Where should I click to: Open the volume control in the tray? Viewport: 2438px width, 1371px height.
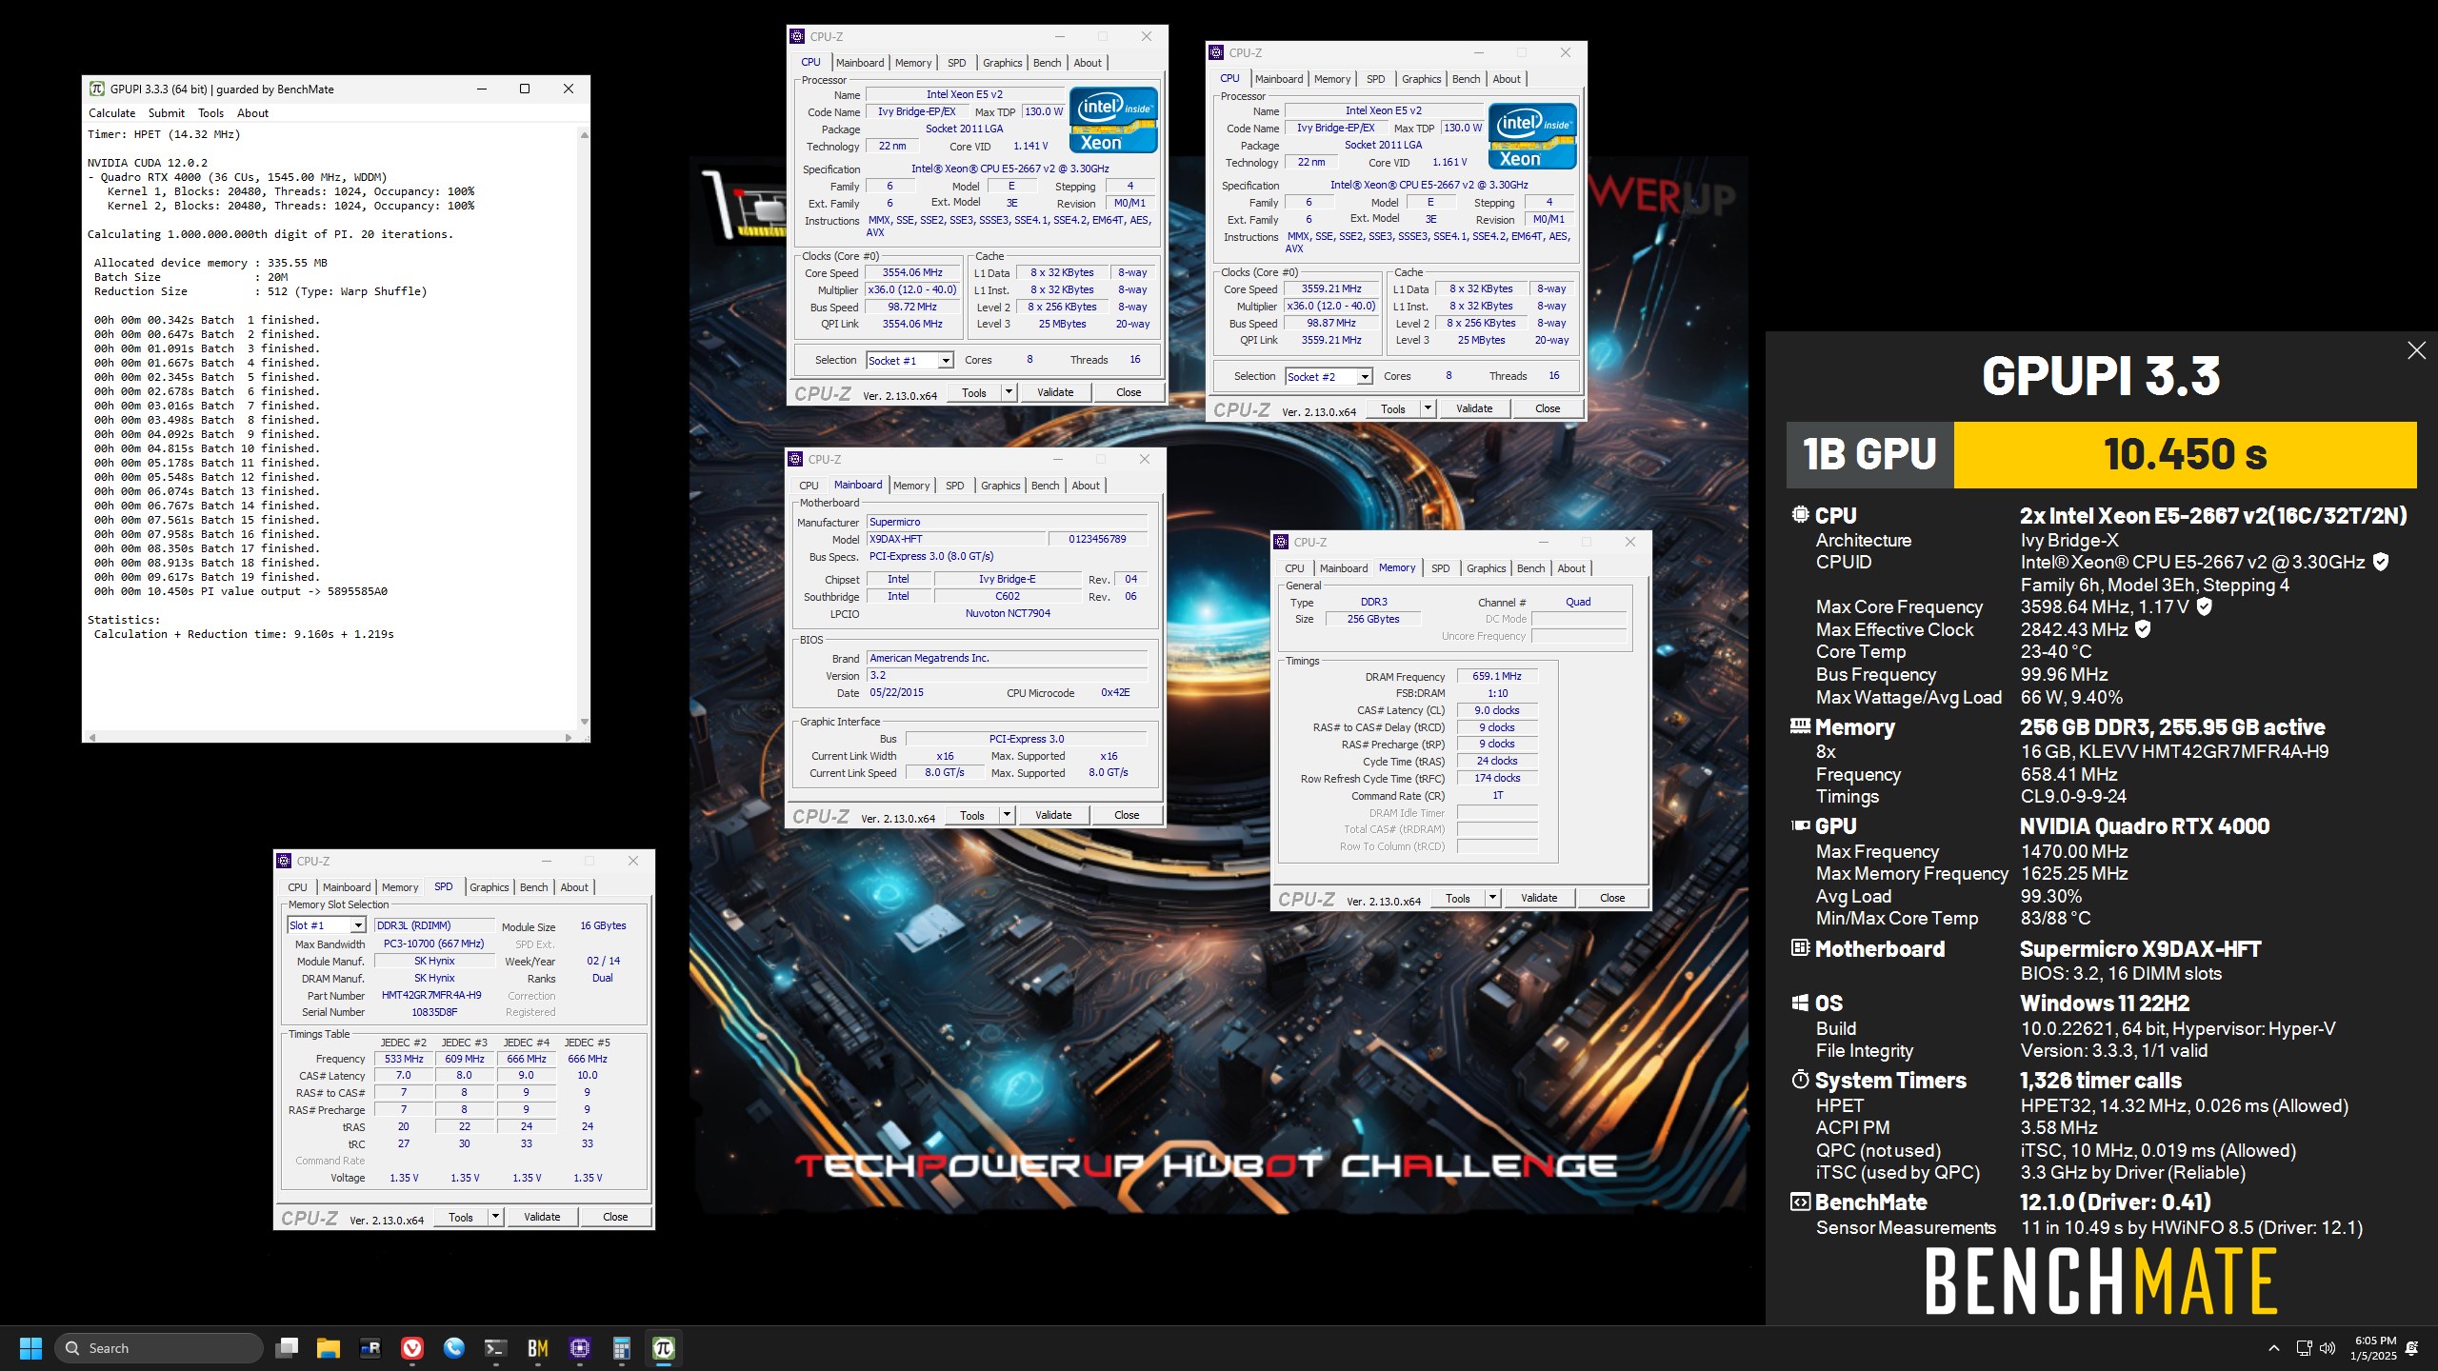2328,1348
